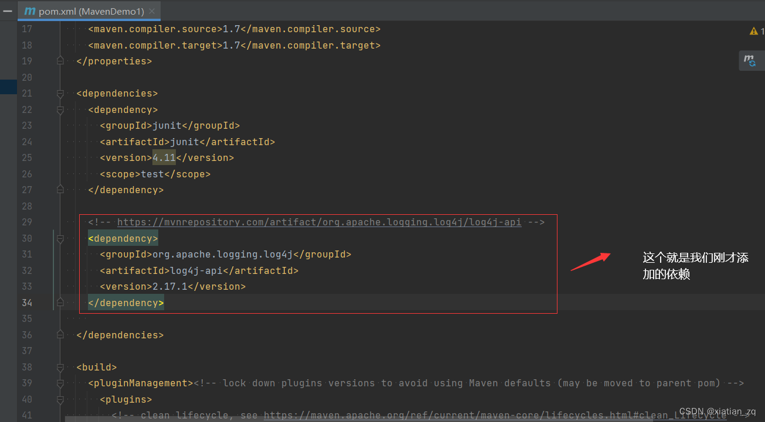Click the junit groupId value on line 23

(x=167, y=125)
